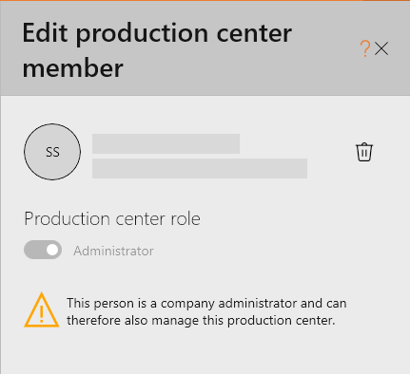Remove the member with the trash icon
The width and height of the screenshot is (410, 374).
[x=364, y=152]
